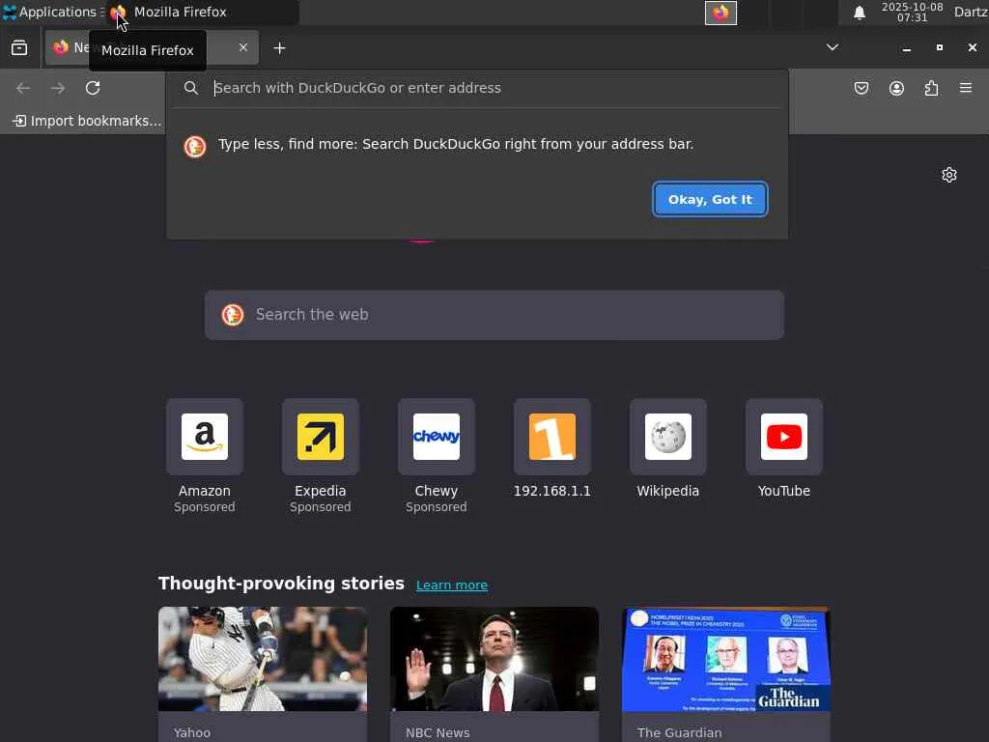This screenshot has width=989, height=742.
Task: Click the address bar search magnifier icon
Action: pyautogui.click(x=191, y=88)
